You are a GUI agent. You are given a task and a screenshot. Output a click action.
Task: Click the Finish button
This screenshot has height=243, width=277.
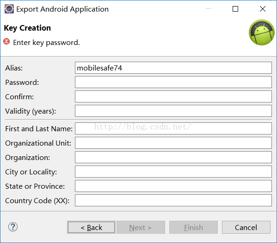click(193, 227)
